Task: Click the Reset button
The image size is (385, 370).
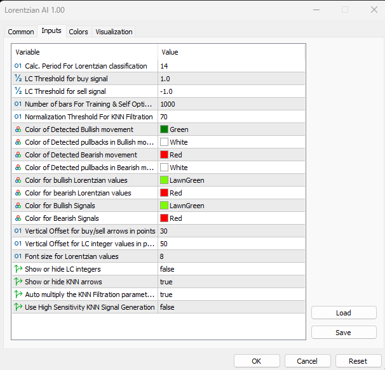Action: point(358,361)
